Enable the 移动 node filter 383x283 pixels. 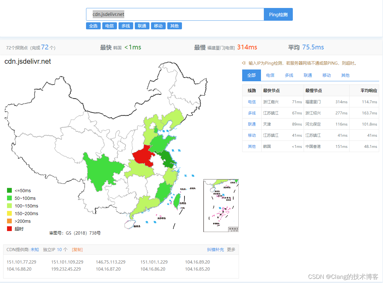[158, 26]
